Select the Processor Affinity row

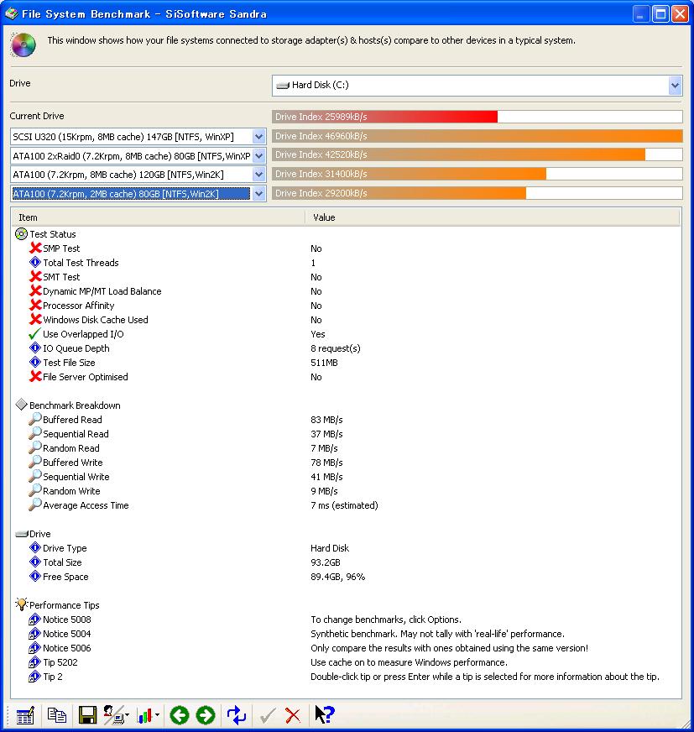[346, 306]
